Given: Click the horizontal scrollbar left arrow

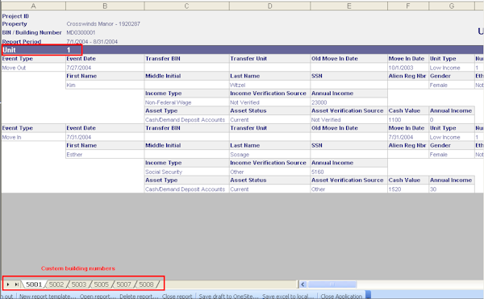Looking at the screenshot, I should pyautogui.click(x=303, y=284).
